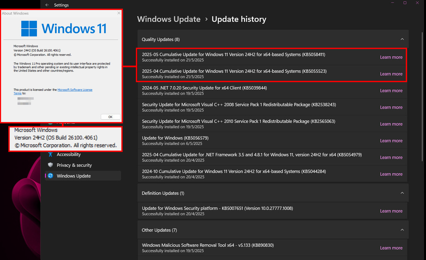Click the Windows 11 logo in About dialog
Screen dimensions: 426x260
click(64, 29)
